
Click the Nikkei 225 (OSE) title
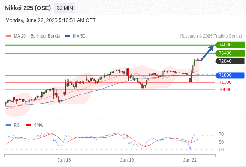28,8
